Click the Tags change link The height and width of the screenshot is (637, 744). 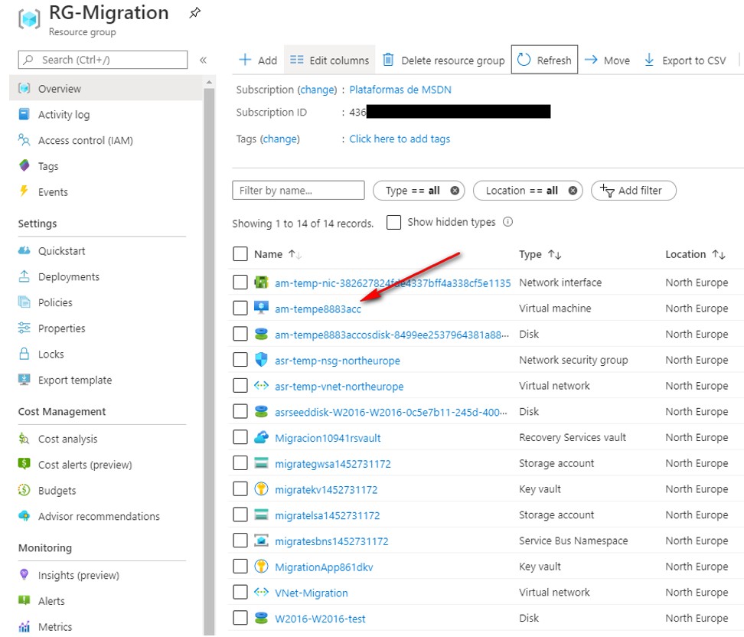click(280, 139)
